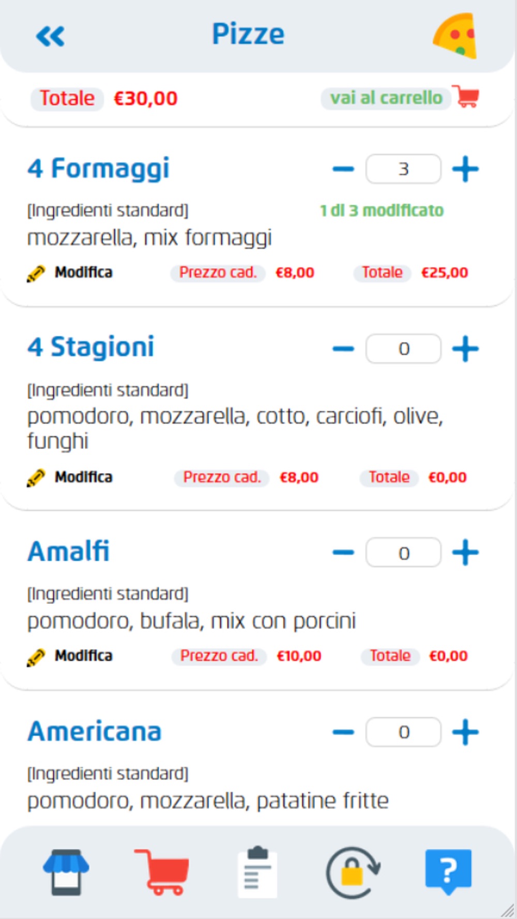Click the pizza slice icon in header
The width and height of the screenshot is (517, 919).
pyautogui.click(x=454, y=35)
